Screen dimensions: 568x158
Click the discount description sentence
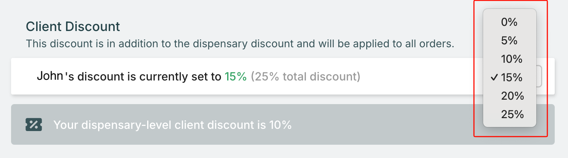[x=240, y=44]
